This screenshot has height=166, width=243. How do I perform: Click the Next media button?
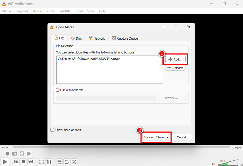31,162
